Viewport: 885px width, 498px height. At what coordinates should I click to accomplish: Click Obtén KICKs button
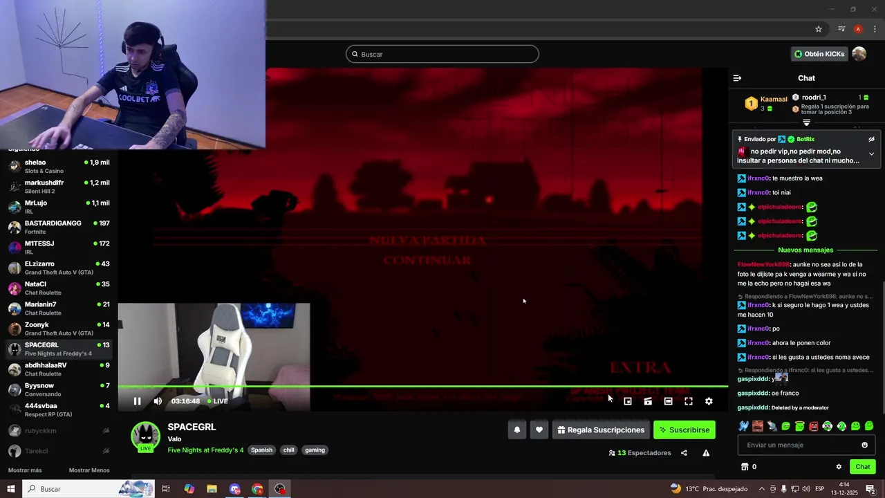pos(819,54)
